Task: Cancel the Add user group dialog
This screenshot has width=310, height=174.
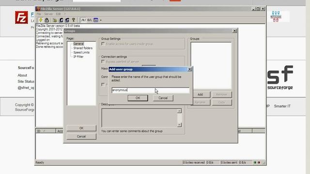Action: pos(163,98)
